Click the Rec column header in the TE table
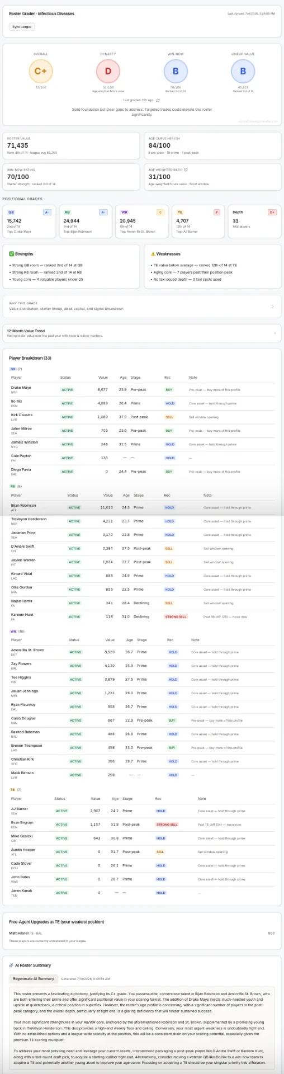Image resolution: width=284 pixels, height=1074 pixels. [x=158, y=799]
